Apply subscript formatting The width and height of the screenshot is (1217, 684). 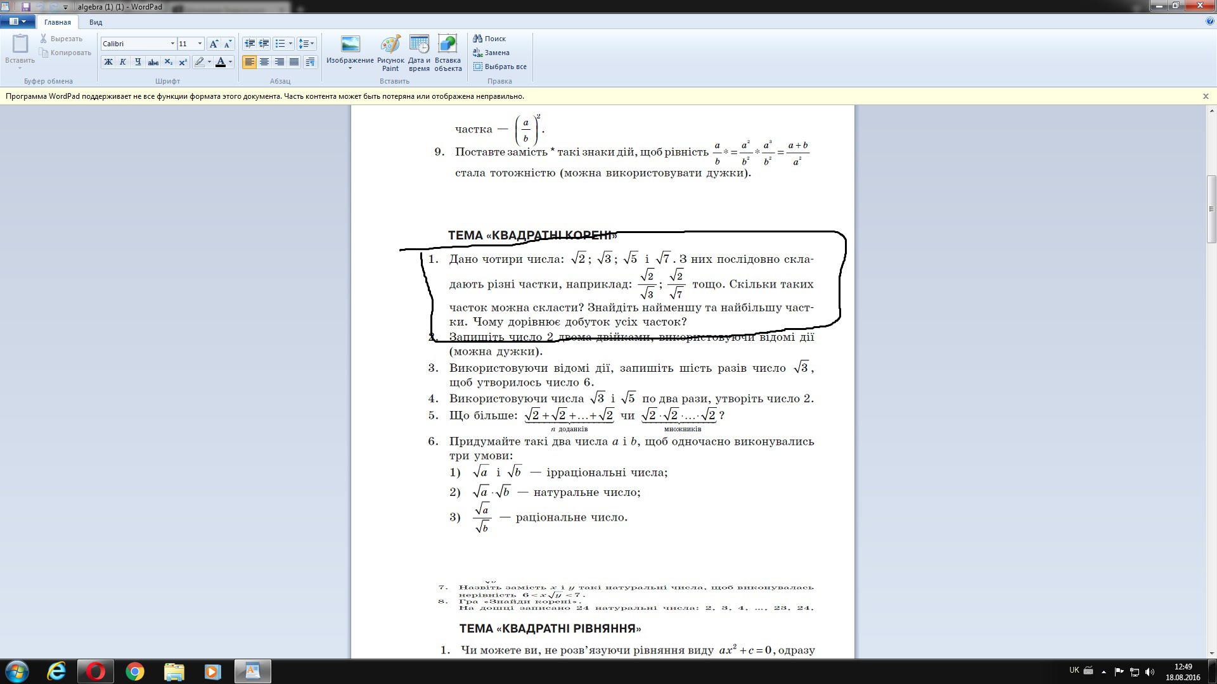point(168,62)
